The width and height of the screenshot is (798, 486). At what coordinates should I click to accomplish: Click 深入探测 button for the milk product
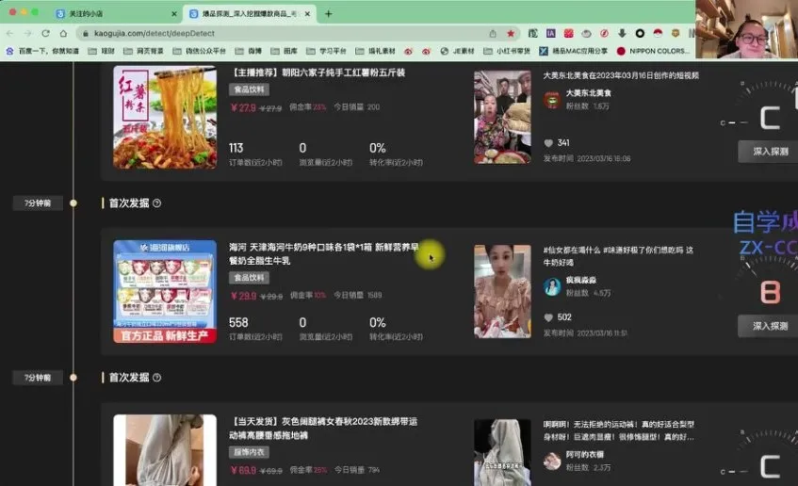point(769,326)
